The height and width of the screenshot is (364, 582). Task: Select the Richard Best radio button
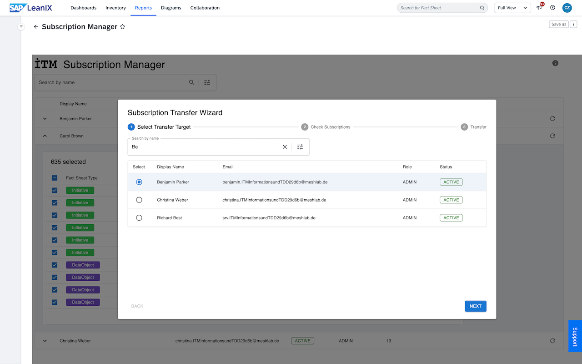(139, 218)
